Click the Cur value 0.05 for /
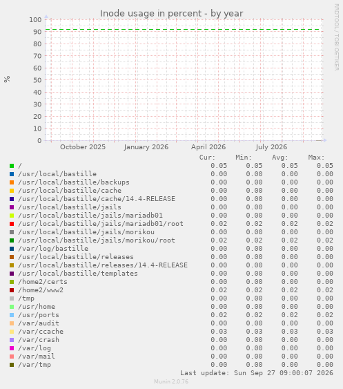 pyautogui.click(x=219, y=166)
